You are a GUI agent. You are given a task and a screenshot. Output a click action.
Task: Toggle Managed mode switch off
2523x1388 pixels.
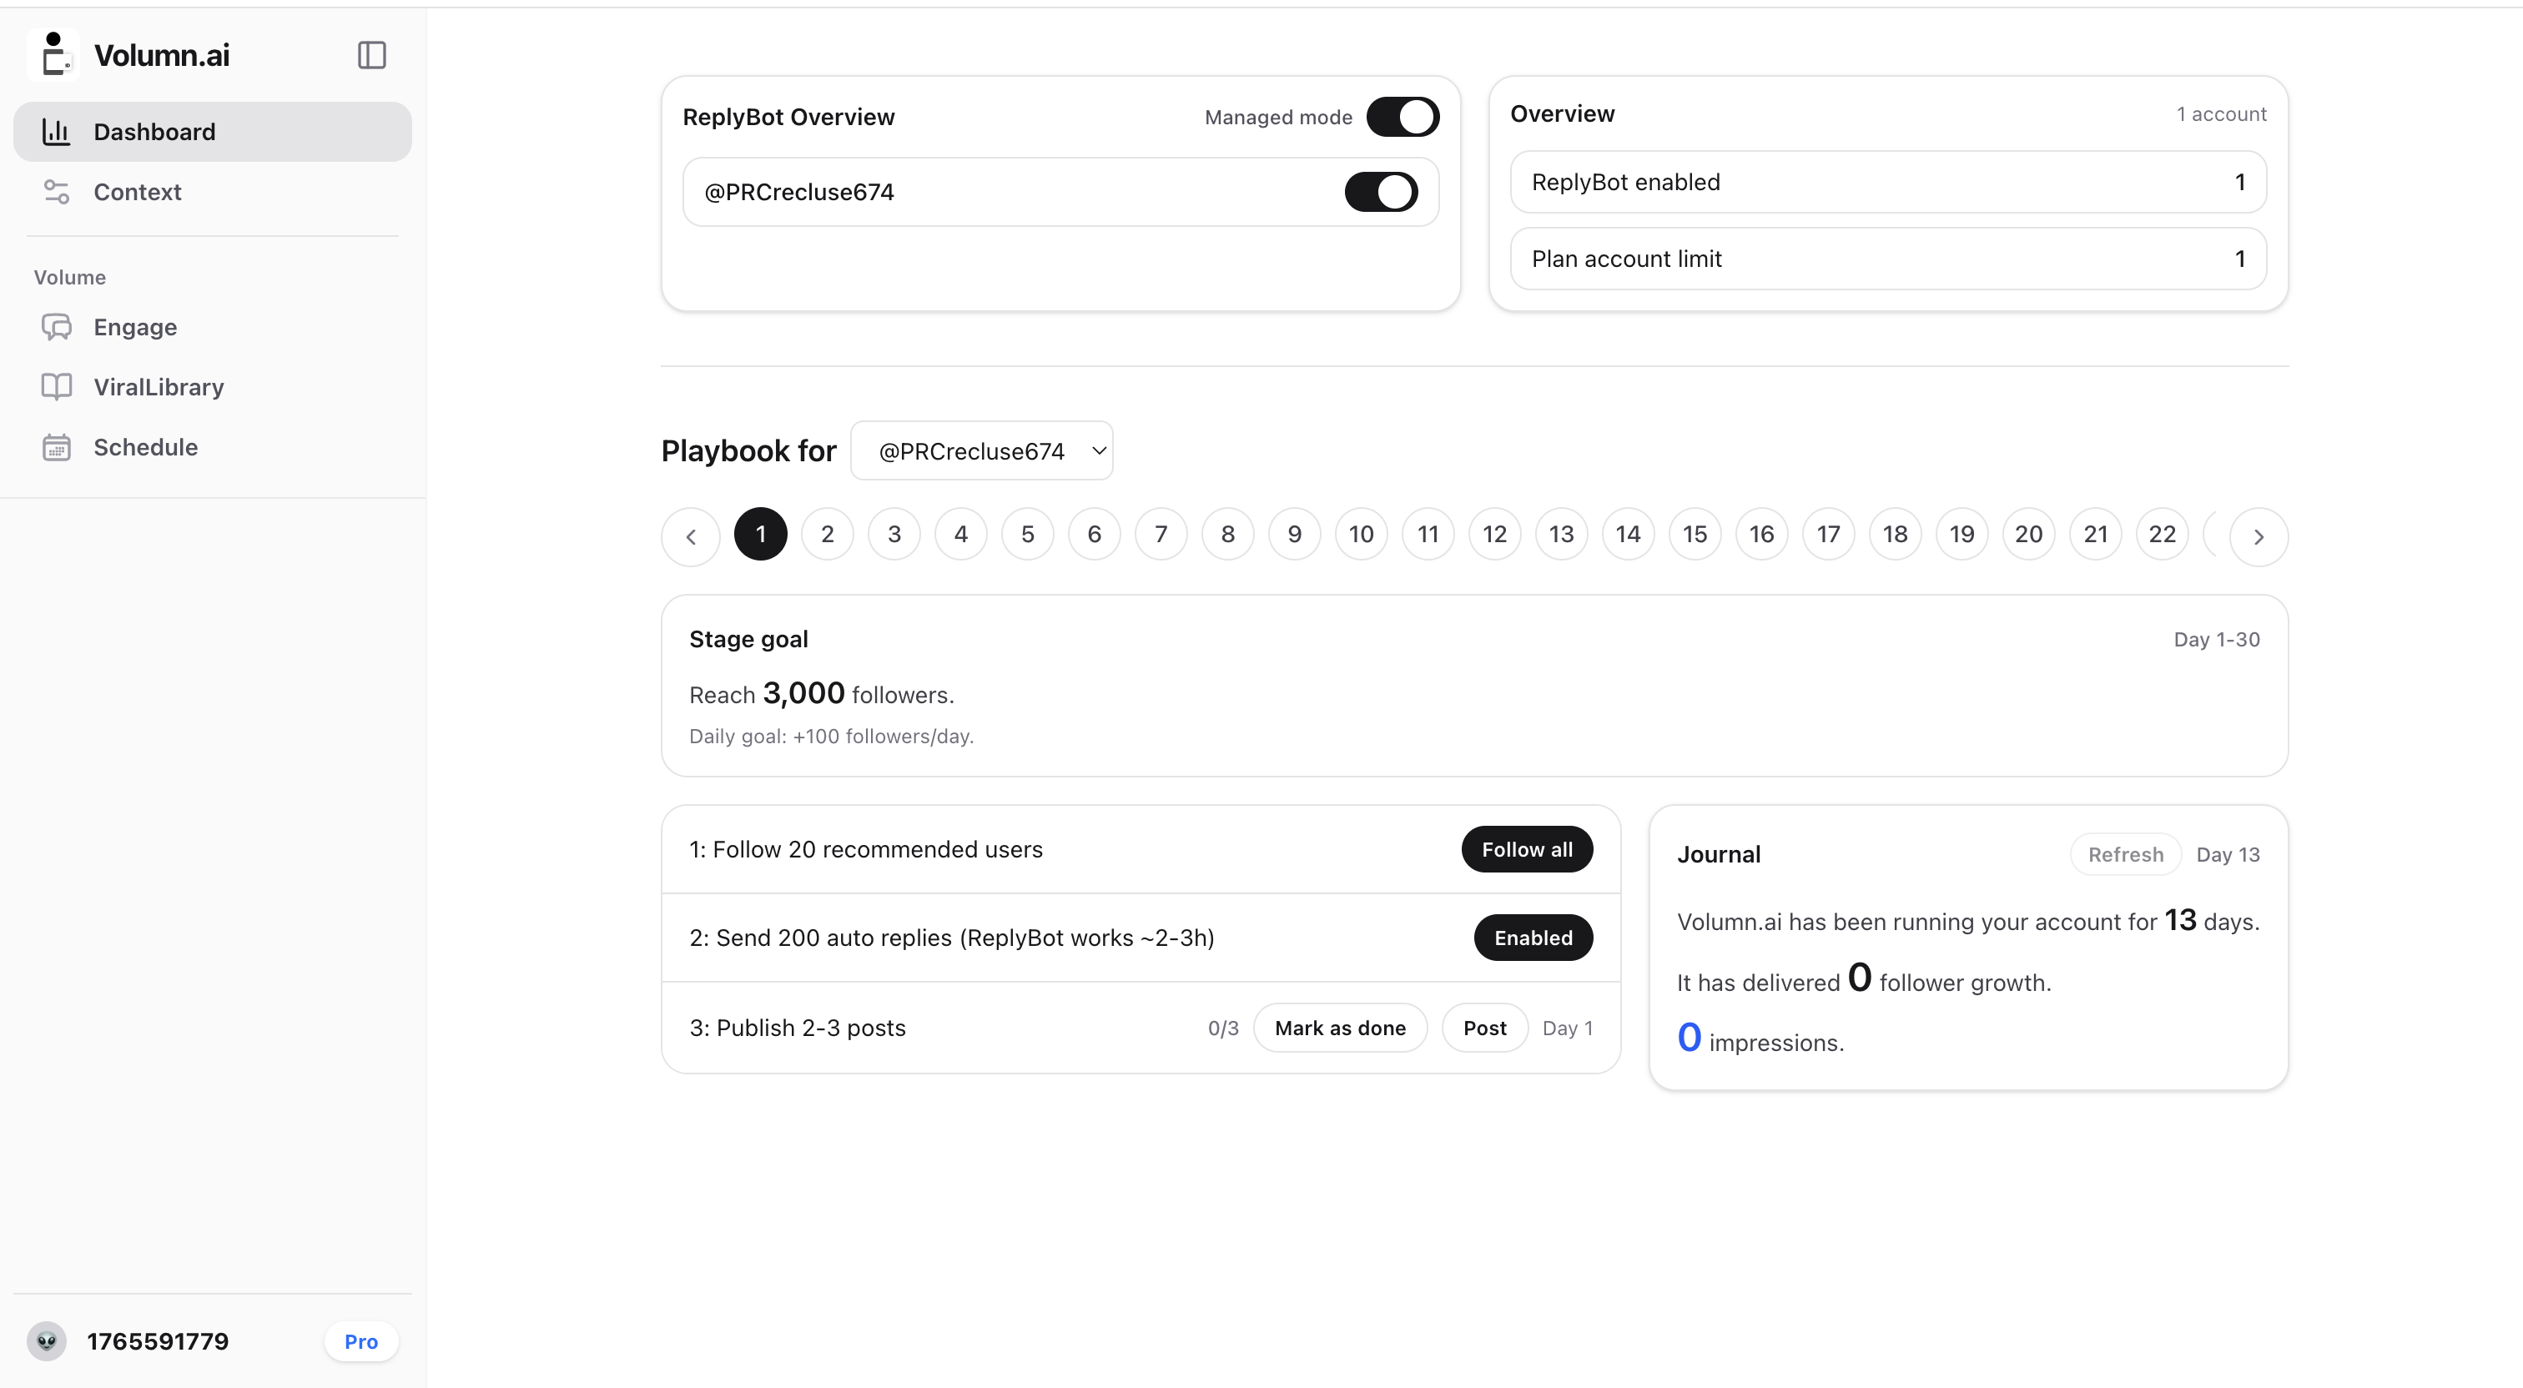pyautogui.click(x=1403, y=117)
